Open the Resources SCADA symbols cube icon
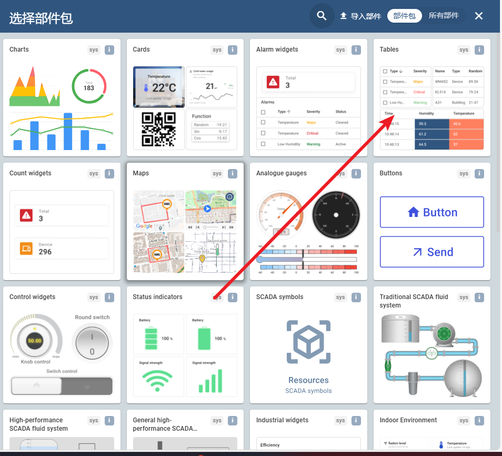This screenshot has width=502, height=456. 308,342
